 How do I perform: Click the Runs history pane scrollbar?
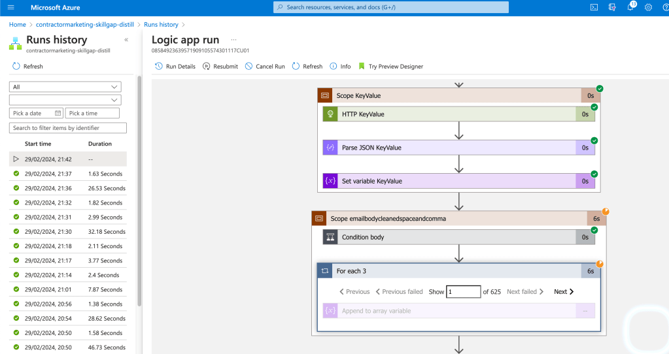coord(139,191)
